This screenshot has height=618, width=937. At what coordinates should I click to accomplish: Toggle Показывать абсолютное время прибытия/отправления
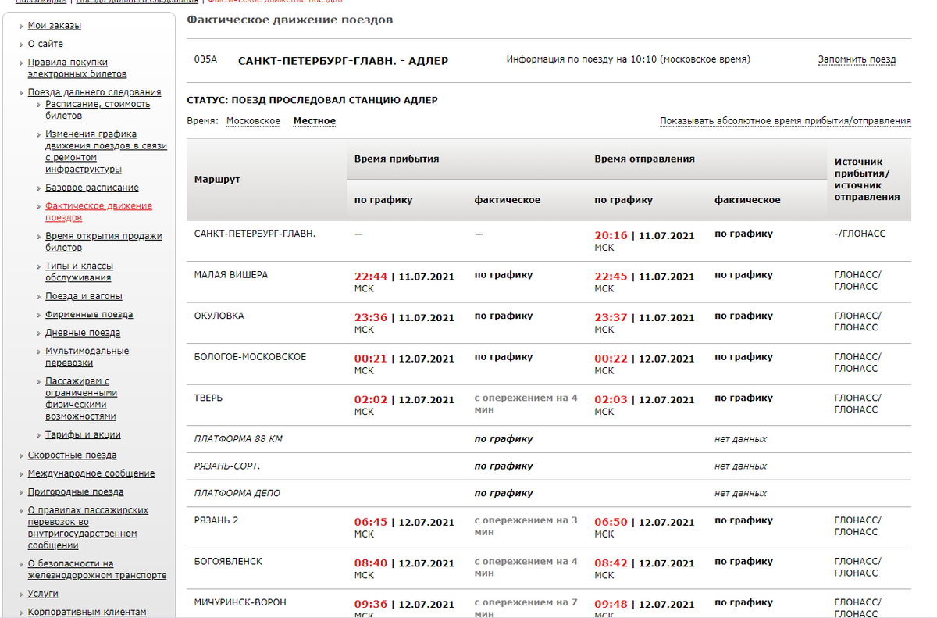[786, 121]
